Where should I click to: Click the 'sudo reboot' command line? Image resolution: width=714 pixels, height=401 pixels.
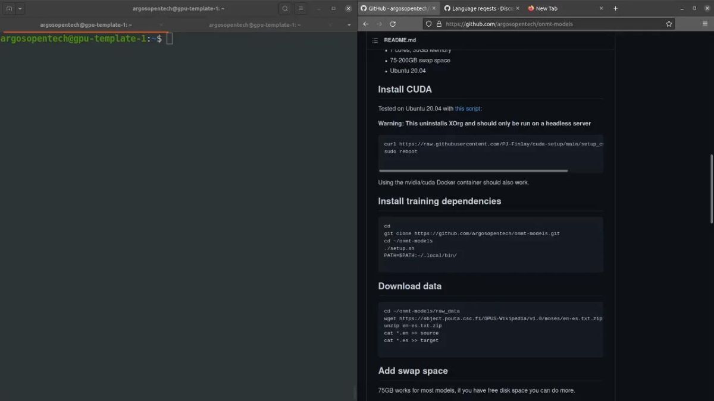point(400,151)
